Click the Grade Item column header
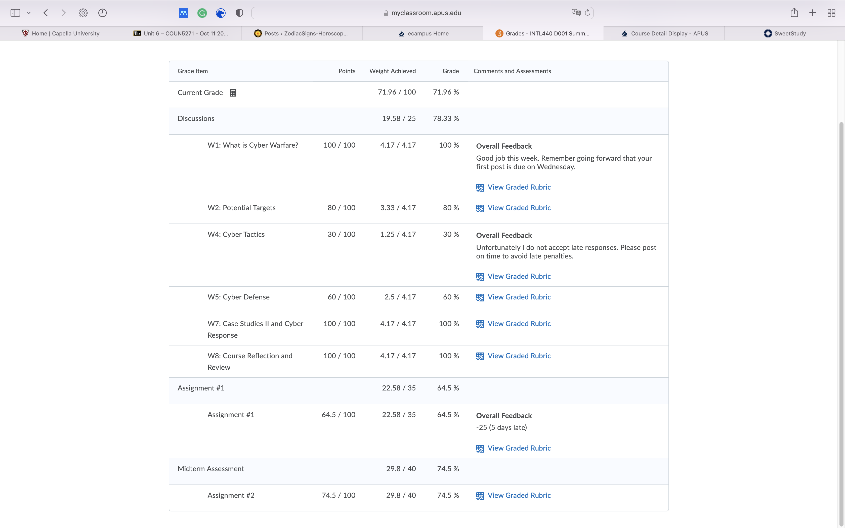 192,71
